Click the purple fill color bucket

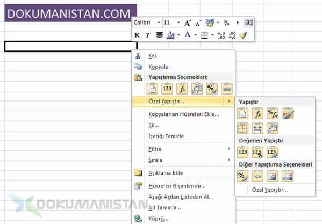coord(170,35)
